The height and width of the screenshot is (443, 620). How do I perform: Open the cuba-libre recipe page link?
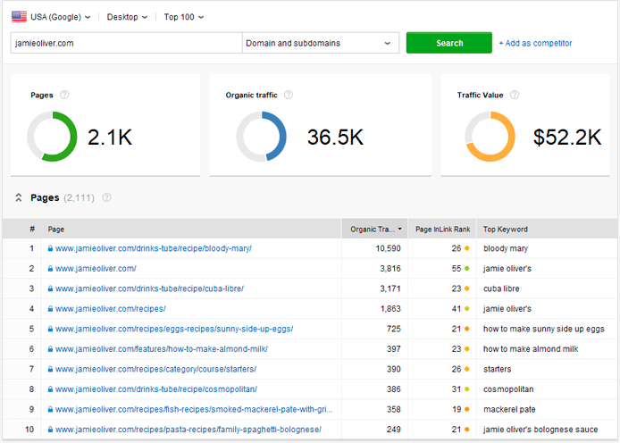(x=149, y=288)
